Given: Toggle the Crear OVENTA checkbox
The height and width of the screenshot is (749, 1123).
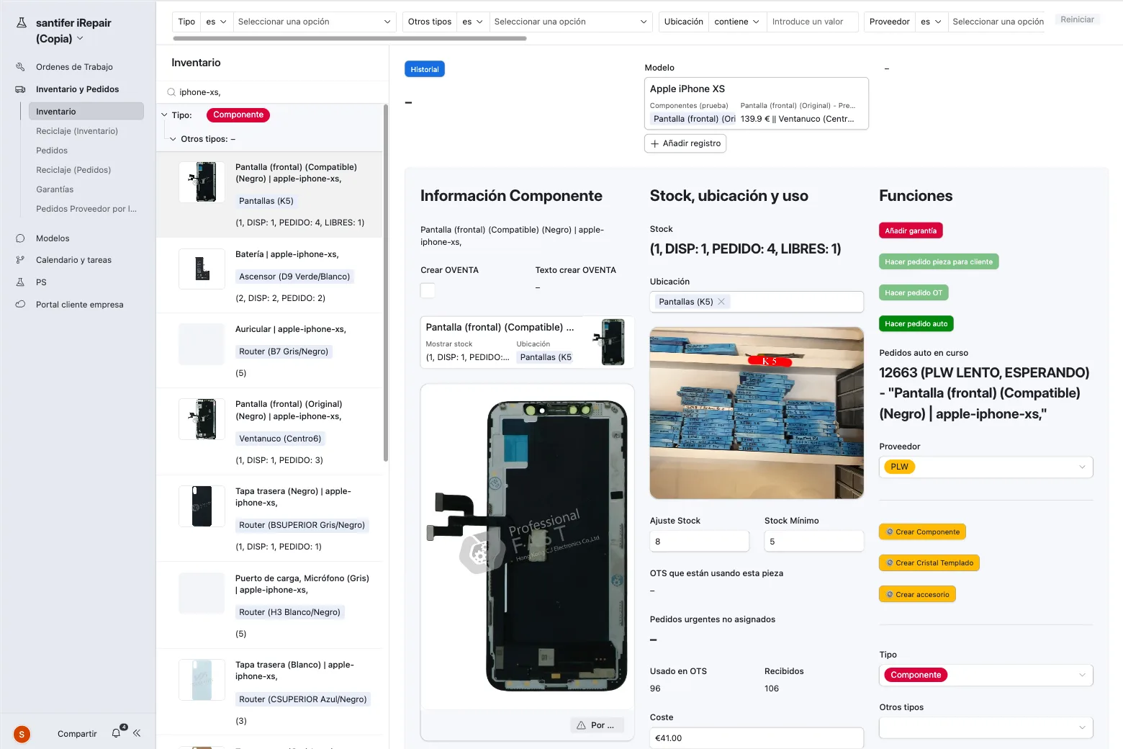Looking at the screenshot, I should point(428,290).
